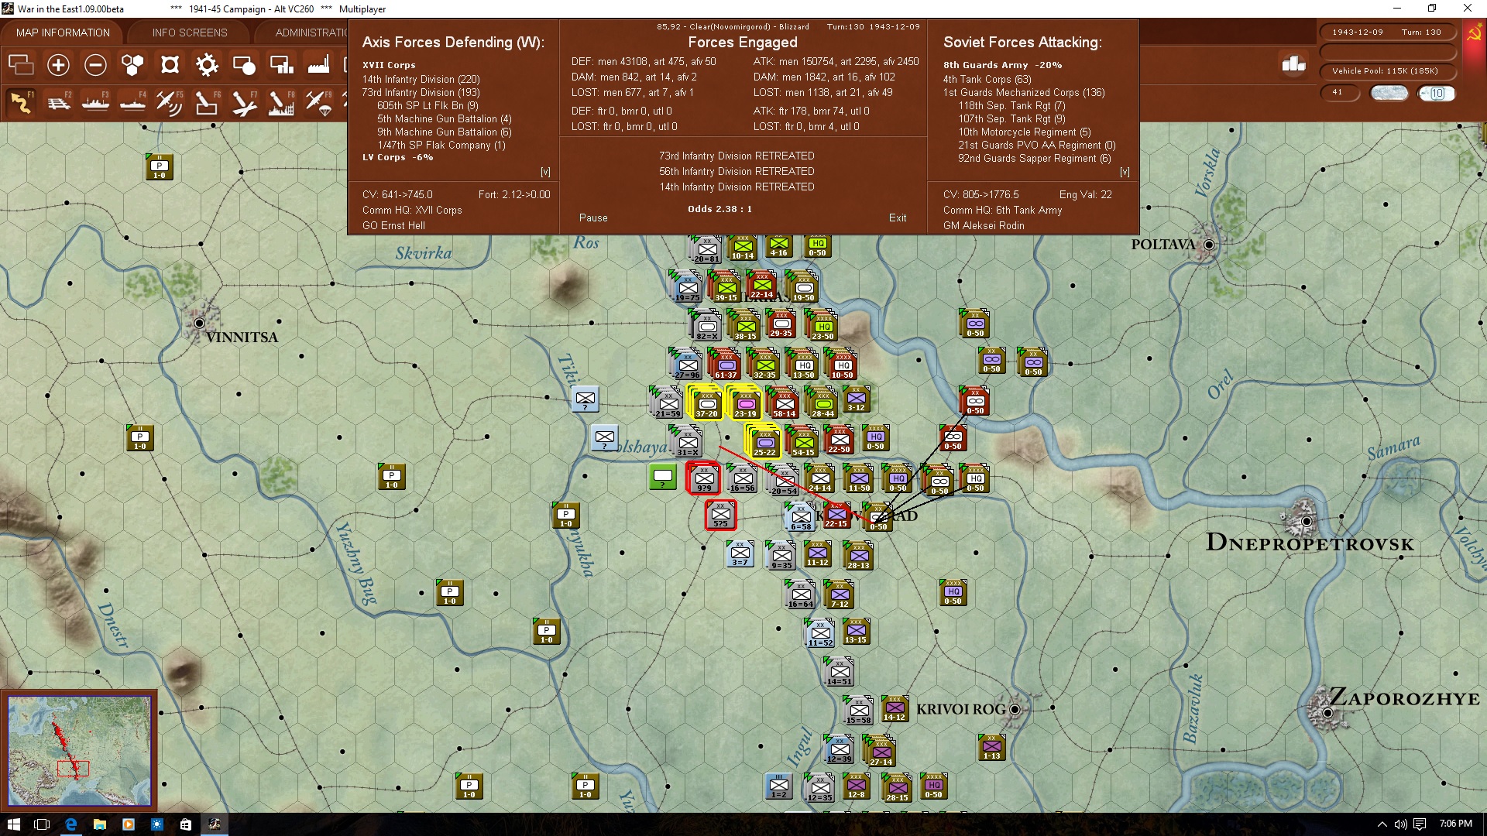This screenshot has width=1487, height=836.
Task: Select the F1 move mode icon
Action: click(x=21, y=102)
